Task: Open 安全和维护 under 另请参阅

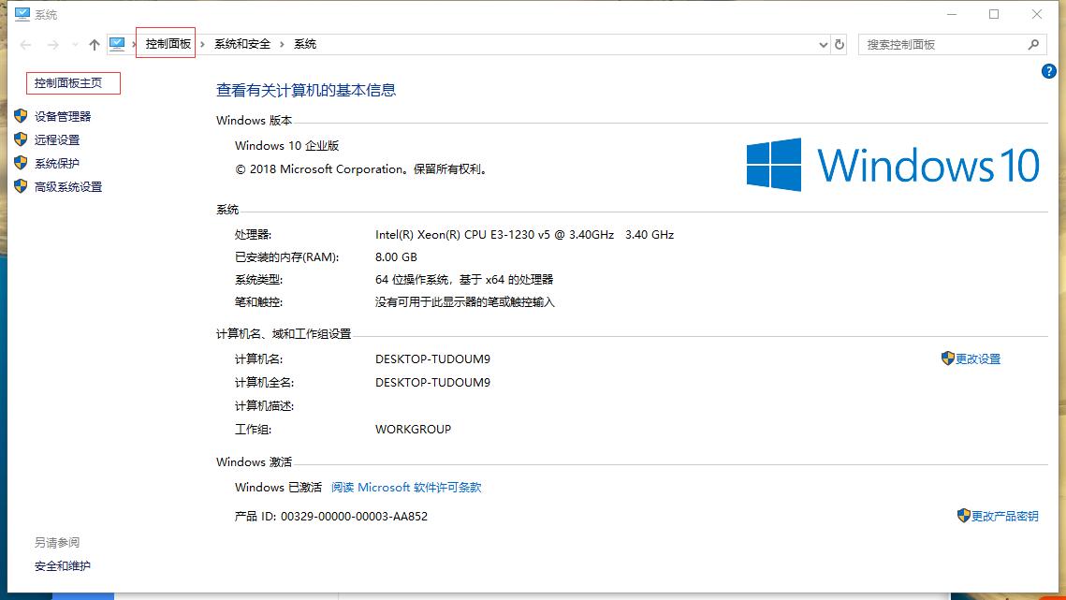Action: coord(60,565)
